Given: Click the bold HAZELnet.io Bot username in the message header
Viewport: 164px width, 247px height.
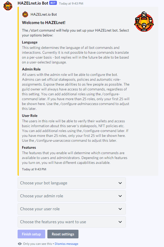Looking at the screenshot, I should 33,3.
